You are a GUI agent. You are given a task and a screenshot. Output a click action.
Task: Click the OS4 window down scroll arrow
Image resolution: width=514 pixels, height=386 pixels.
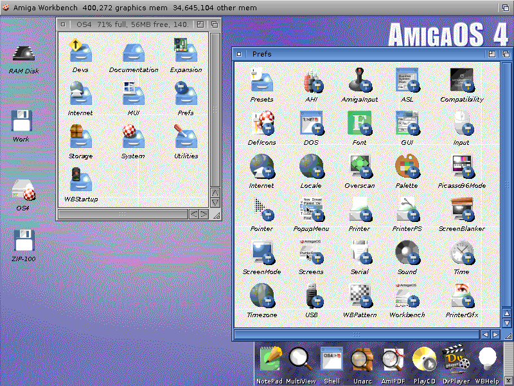[x=215, y=203]
